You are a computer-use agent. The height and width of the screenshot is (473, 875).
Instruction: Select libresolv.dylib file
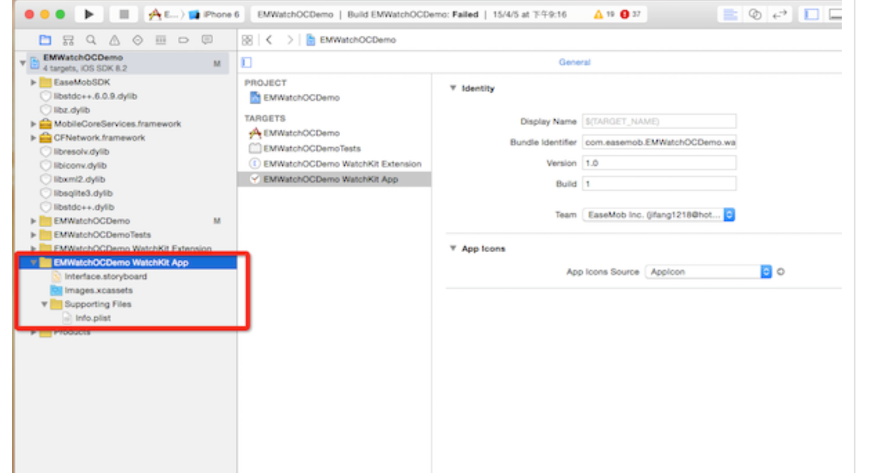point(81,152)
